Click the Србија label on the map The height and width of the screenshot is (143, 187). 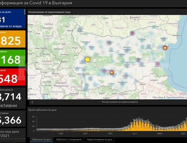[x=48, y=24]
